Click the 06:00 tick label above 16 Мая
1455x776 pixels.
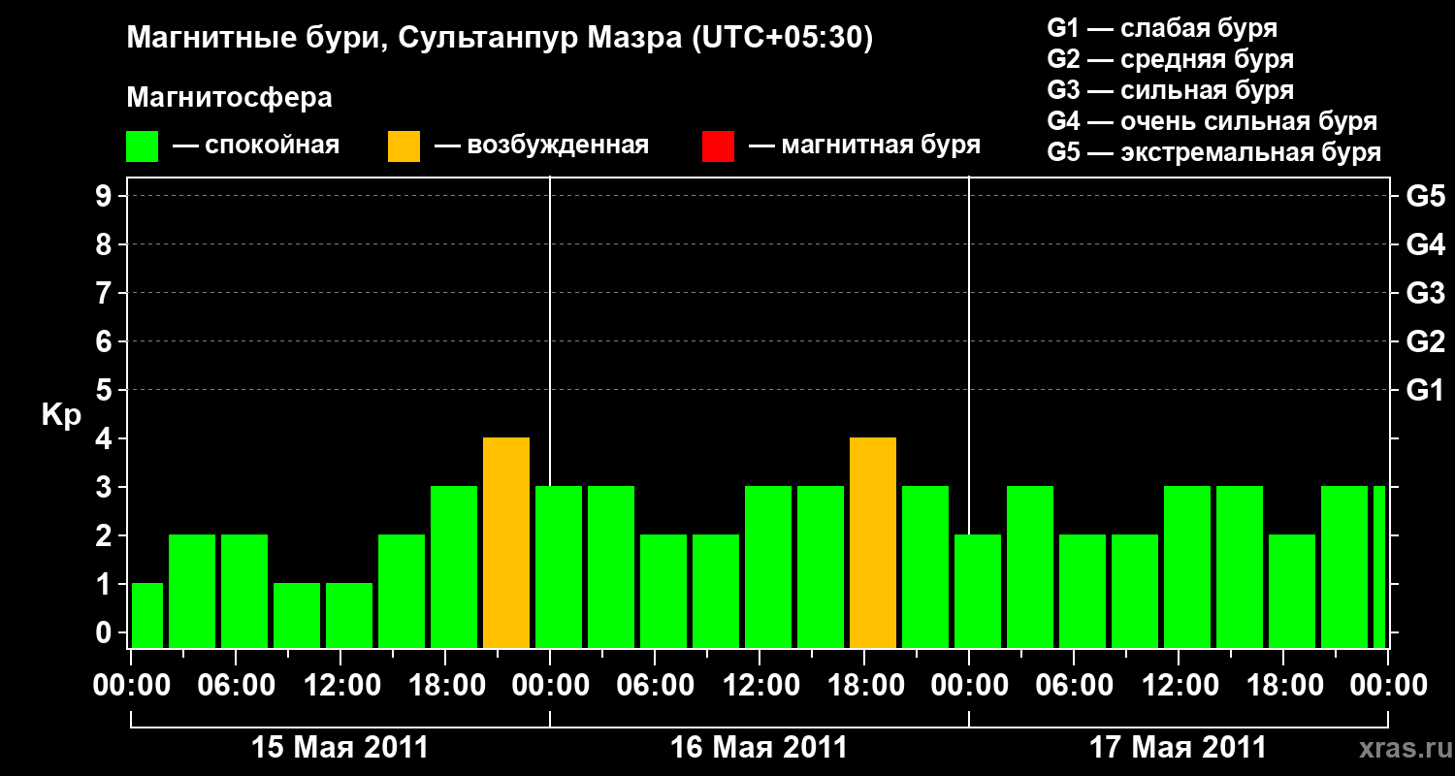655,685
